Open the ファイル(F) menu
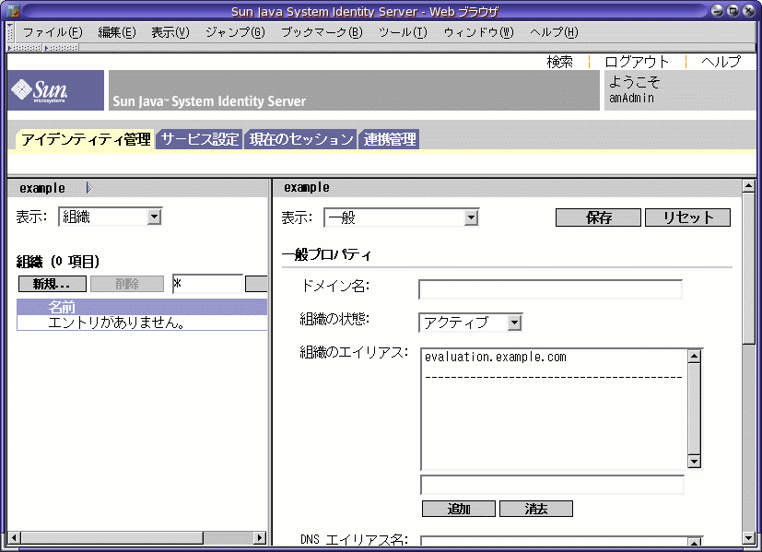 pyautogui.click(x=53, y=32)
